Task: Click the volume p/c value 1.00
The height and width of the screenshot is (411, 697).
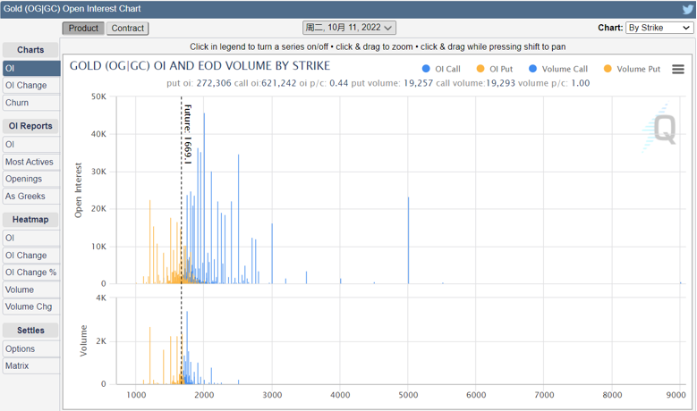Action: pos(580,83)
